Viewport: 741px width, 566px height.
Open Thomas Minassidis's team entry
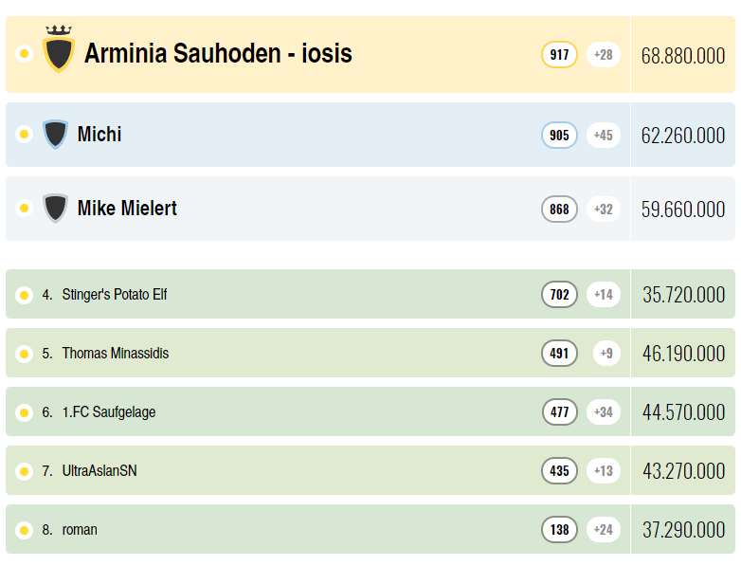point(116,354)
